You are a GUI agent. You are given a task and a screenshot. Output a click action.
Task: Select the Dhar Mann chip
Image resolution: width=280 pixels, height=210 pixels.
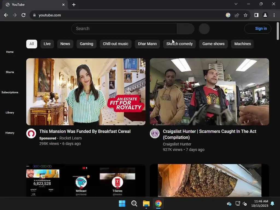147,44
